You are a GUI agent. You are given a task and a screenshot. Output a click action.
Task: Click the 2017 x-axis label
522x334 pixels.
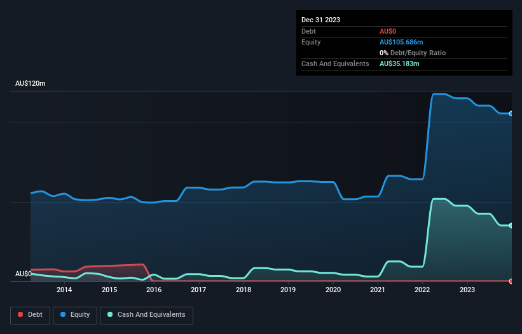point(198,290)
